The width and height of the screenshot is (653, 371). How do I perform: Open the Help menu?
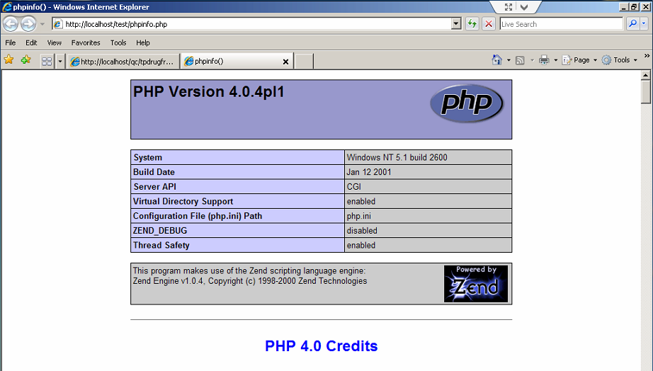(x=143, y=43)
